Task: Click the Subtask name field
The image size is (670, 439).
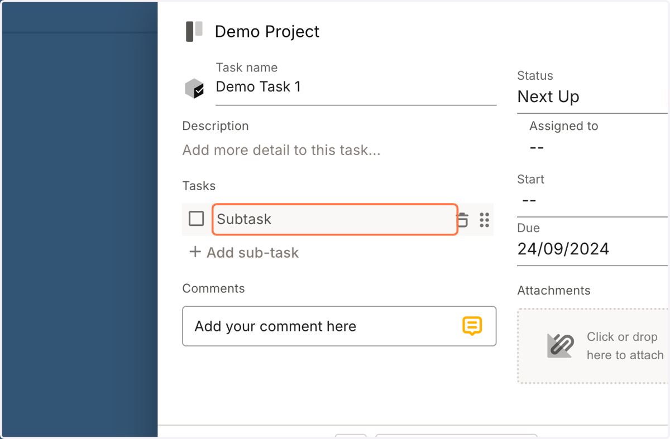Action: (335, 219)
